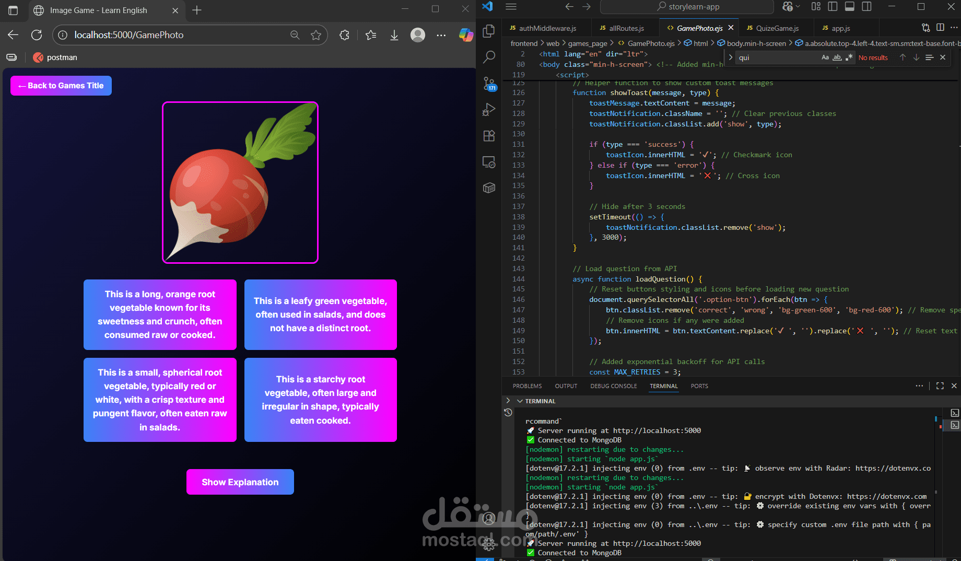The height and width of the screenshot is (561, 961).
Task: Toggle the bottom panel in VS Code
Action: [850, 7]
